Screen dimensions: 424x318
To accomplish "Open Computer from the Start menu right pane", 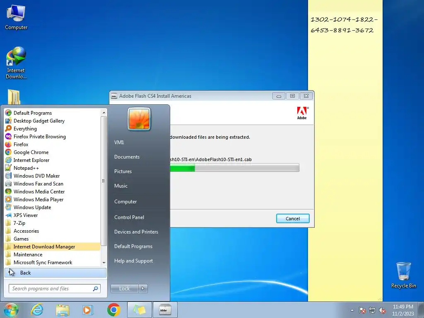I will [125, 202].
